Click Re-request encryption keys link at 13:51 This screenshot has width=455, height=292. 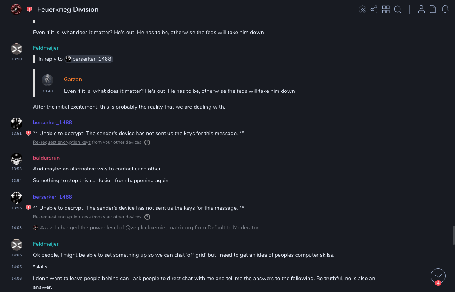coord(62,142)
